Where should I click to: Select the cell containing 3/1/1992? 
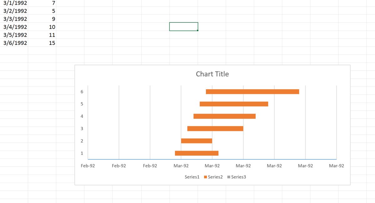14,3
